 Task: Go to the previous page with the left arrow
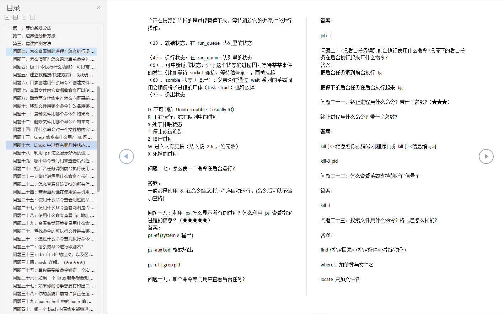tap(127, 156)
